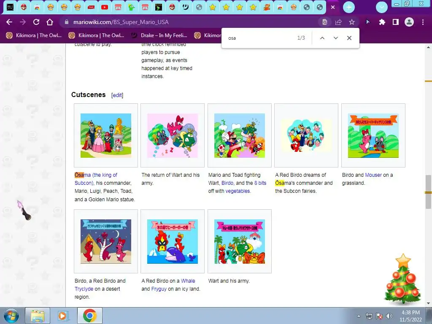Screen dimensions: 432x324
Task: Click the 'Cutscenes' heading
Action: pyautogui.click(x=89, y=95)
